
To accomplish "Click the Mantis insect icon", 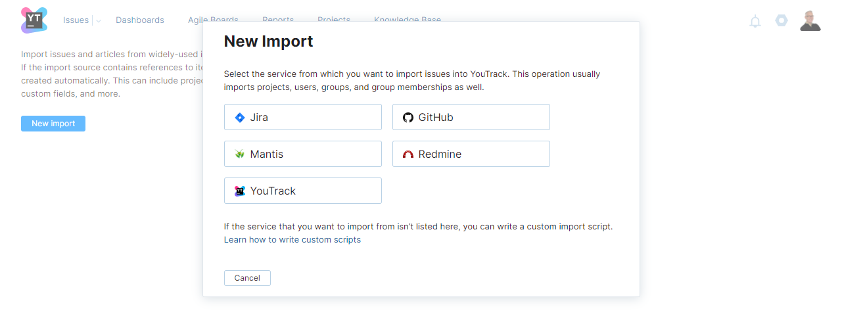I will [240, 154].
